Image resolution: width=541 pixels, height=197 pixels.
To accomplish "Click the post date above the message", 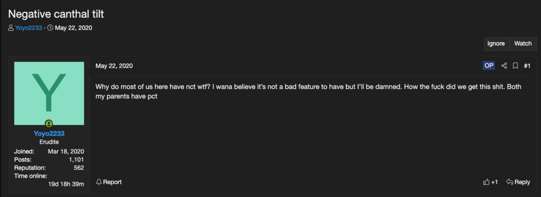I will point(114,66).
